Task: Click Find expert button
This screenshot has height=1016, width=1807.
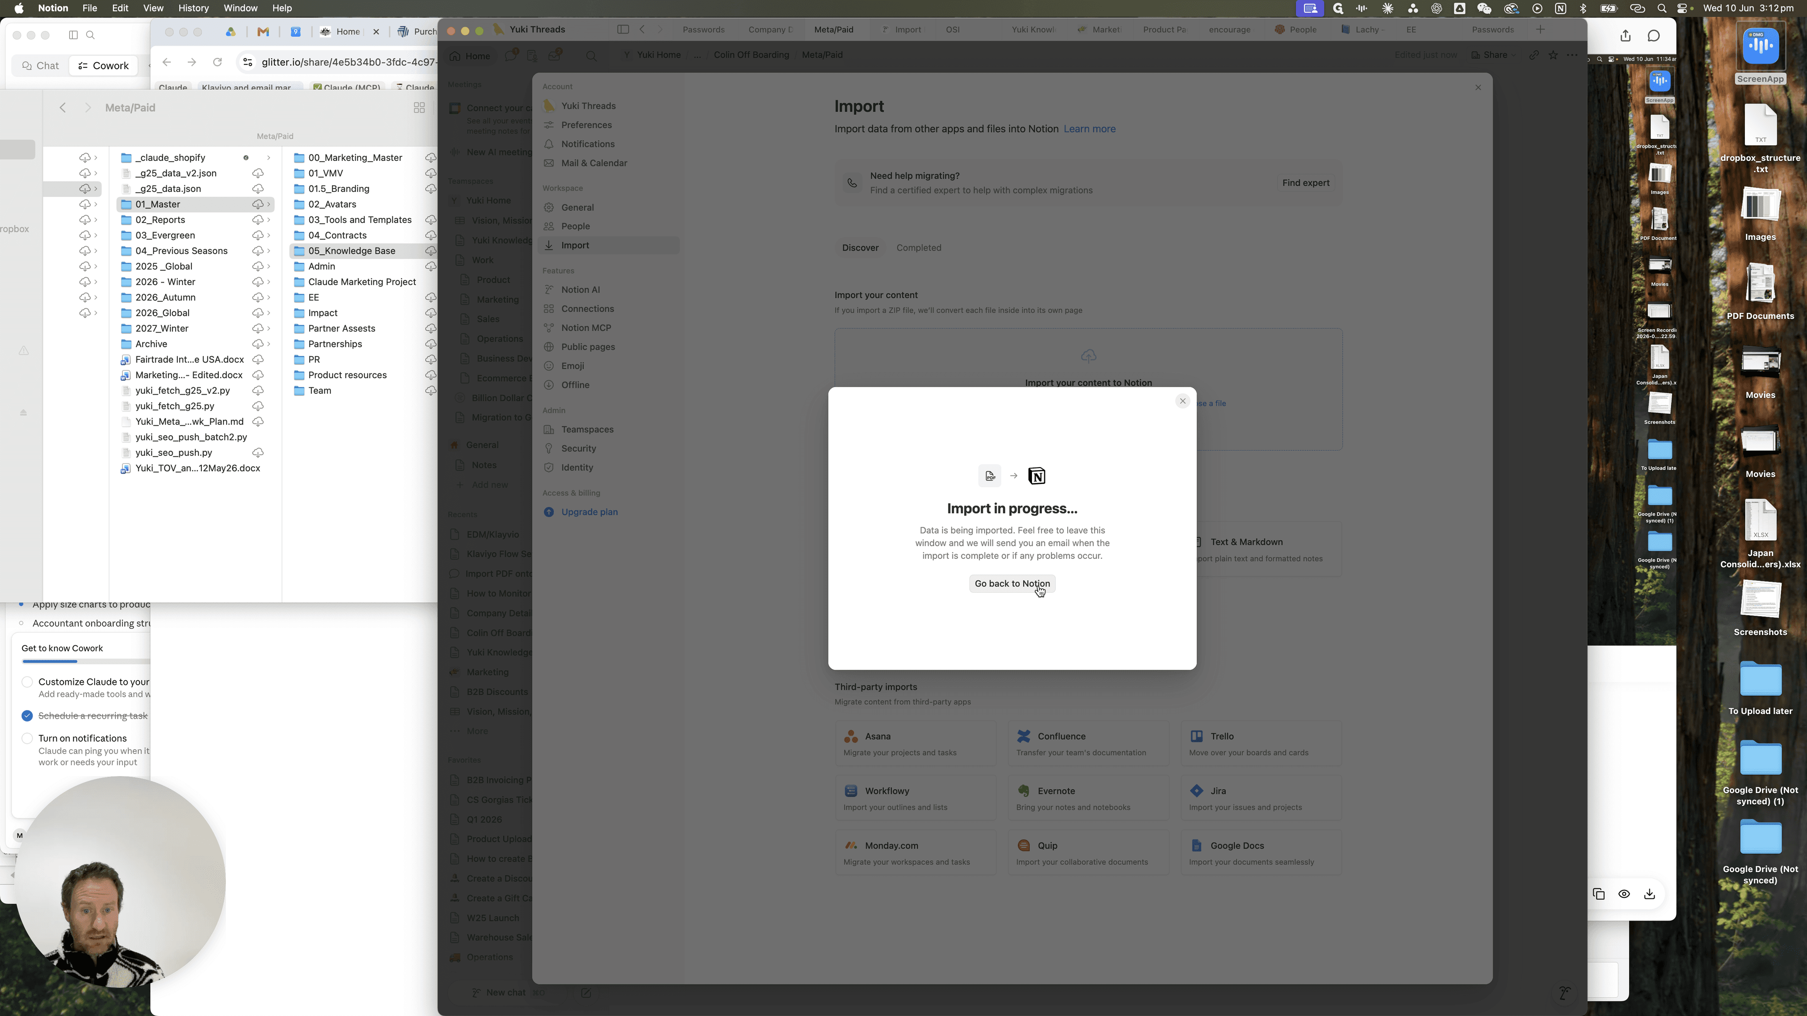Action: 1305,183
